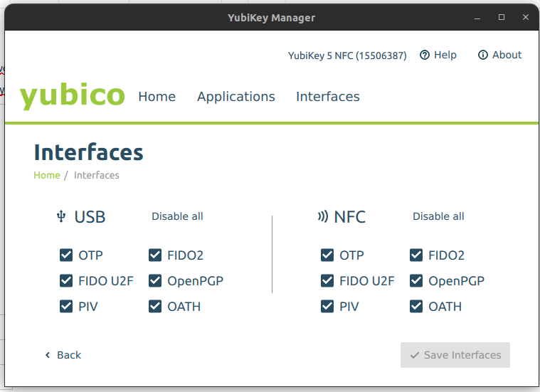Open the Interfaces menu item

pyautogui.click(x=328, y=97)
